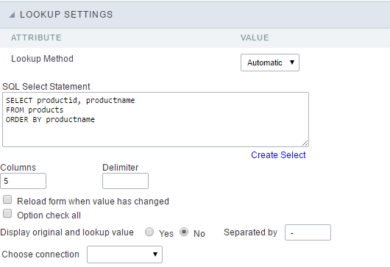390x267 pixels.
Task: Click the Choose connection label
Action: pyautogui.click(x=40, y=254)
